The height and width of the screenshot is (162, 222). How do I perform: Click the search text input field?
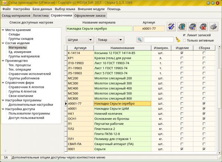[x=158, y=40]
